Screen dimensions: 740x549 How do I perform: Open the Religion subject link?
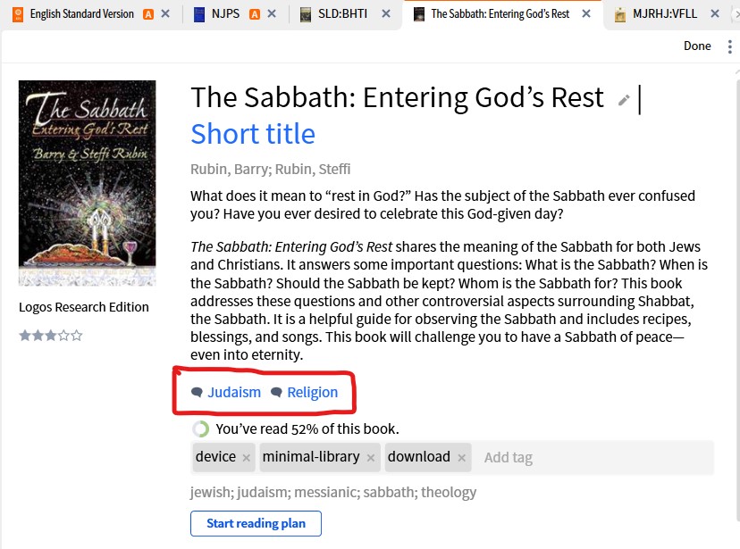314,392
